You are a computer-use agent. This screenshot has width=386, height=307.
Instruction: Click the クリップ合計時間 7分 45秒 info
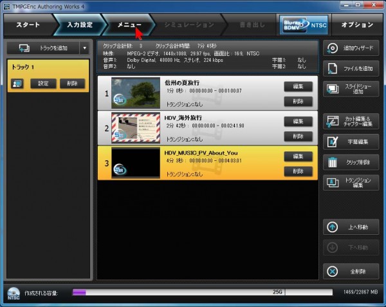click(x=186, y=46)
